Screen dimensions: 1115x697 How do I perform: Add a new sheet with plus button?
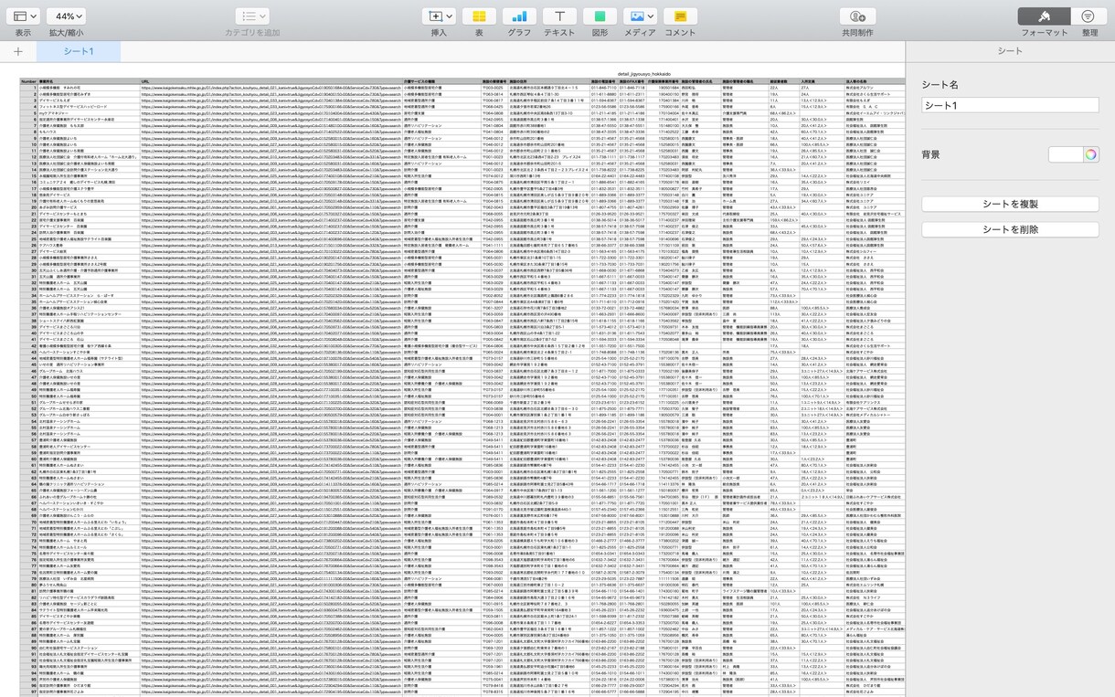coord(18,51)
